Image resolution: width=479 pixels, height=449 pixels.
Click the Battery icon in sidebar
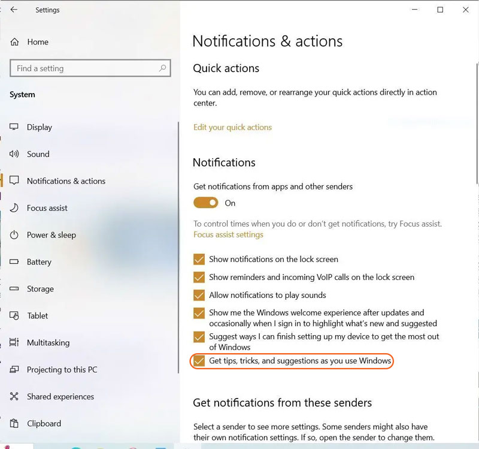point(14,262)
